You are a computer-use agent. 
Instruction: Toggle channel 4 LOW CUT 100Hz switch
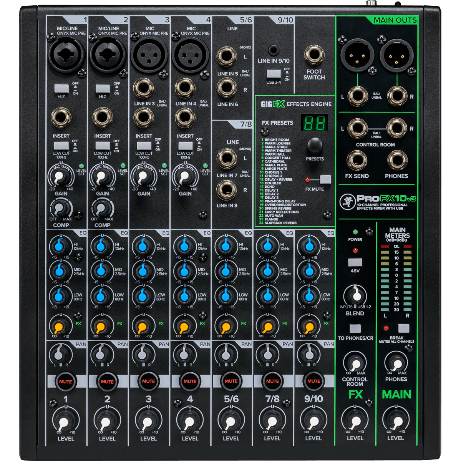[185, 146]
